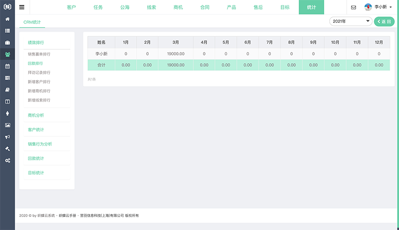Click the 3月 column header

coord(176,42)
